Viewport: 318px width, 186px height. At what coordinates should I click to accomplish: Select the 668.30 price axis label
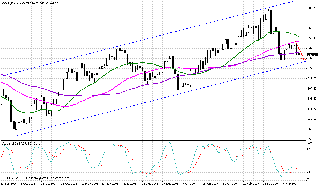[x=312, y=28]
